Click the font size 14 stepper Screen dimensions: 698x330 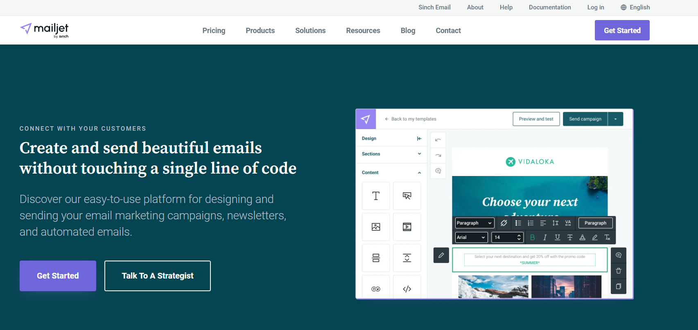(519, 237)
